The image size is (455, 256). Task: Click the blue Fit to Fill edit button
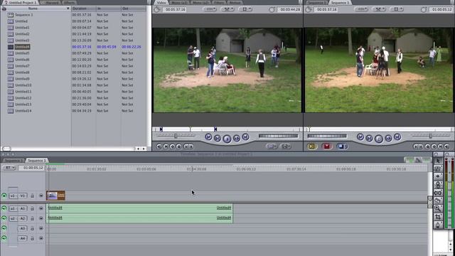342,146
